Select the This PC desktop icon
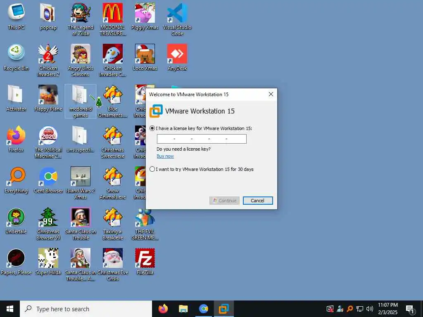The width and height of the screenshot is (423, 317). click(16, 17)
